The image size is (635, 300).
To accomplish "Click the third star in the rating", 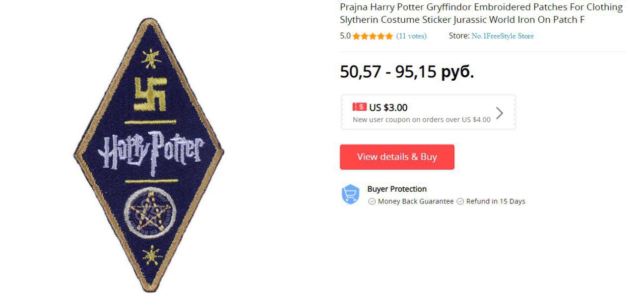I will (373, 36).
